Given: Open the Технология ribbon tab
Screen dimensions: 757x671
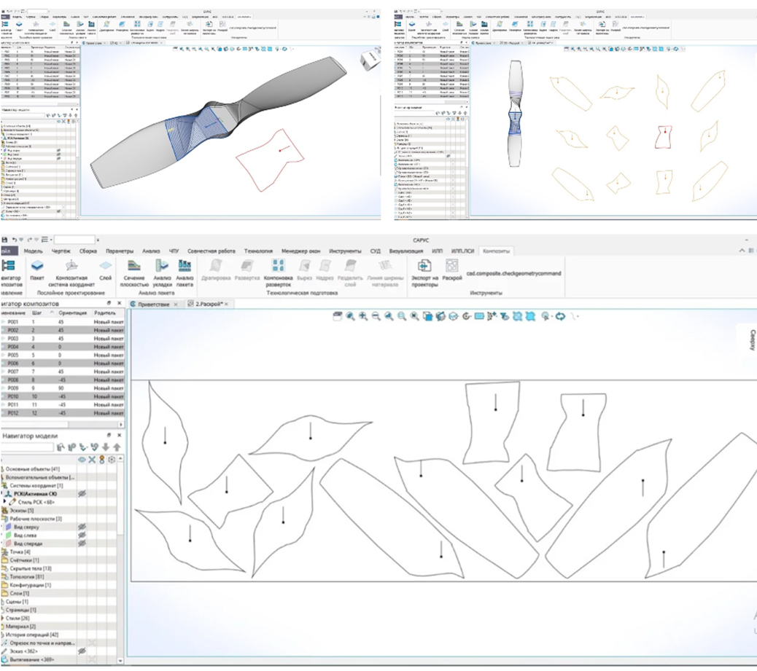Looking at the screenshot, I should pyautogui.click(x=258, y=251).
